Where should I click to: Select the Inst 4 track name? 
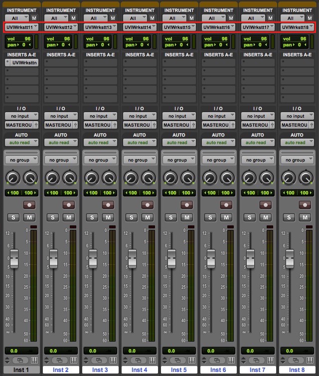click(140, 370)
